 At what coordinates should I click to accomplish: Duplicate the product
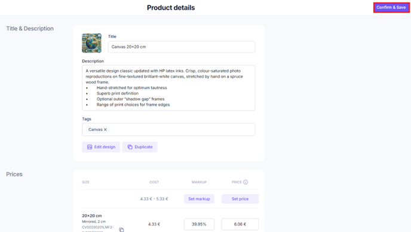click(140, 147)
